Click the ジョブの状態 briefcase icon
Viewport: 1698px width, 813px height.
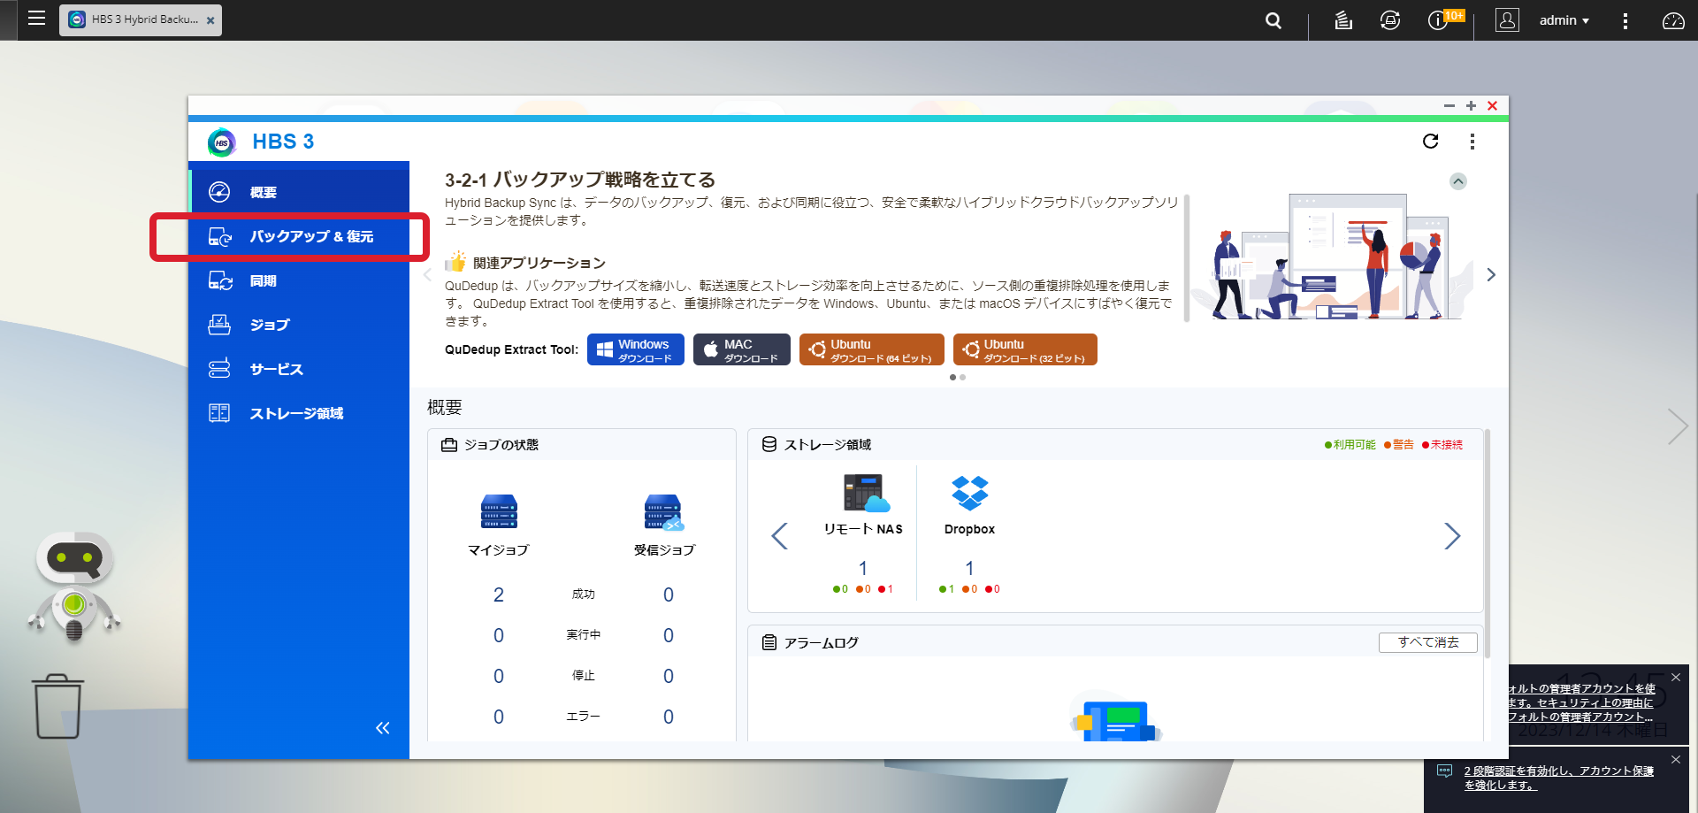pyautogui.click(x=449, y=445)
